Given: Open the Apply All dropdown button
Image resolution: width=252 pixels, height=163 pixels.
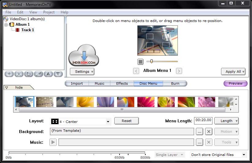Looking at the screenshot, I should pos(233,72).
